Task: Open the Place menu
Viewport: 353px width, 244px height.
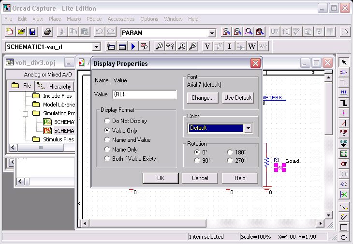Action: point(55,19)
